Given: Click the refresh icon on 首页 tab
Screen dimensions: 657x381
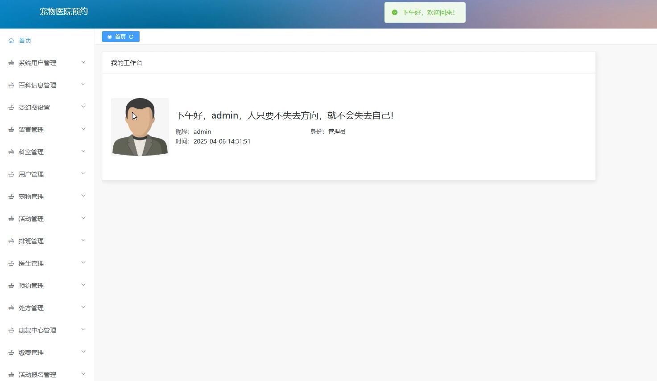Looking at the screenshot, I should pos(131,37).
